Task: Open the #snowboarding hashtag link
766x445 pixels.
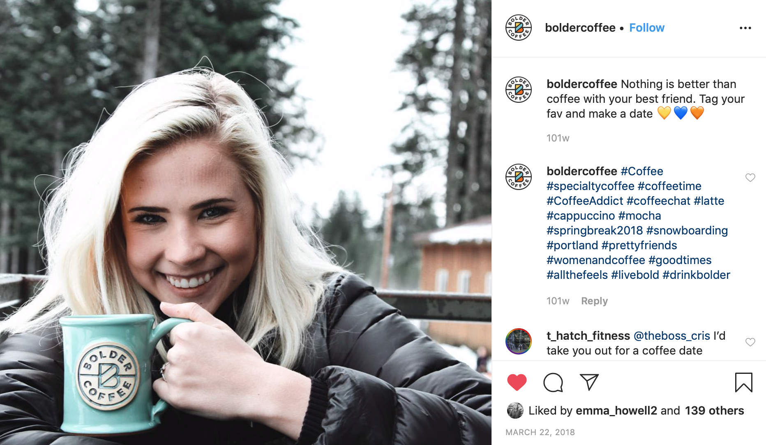Action: coord(687,231)
